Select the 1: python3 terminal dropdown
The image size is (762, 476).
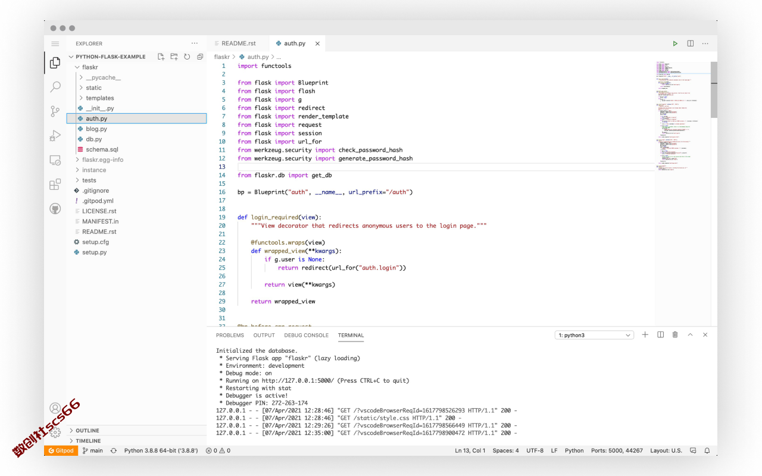pyautogui.click(x=594, y=335)
